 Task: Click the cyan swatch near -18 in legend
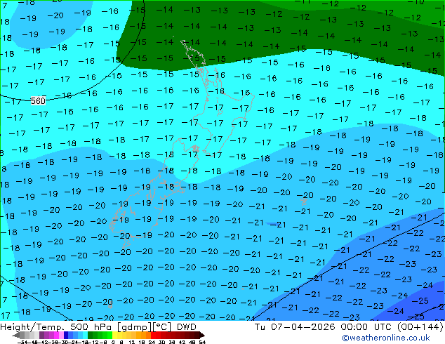pos(86,335)
